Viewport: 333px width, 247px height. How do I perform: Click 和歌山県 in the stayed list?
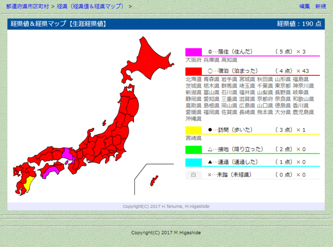303,99
